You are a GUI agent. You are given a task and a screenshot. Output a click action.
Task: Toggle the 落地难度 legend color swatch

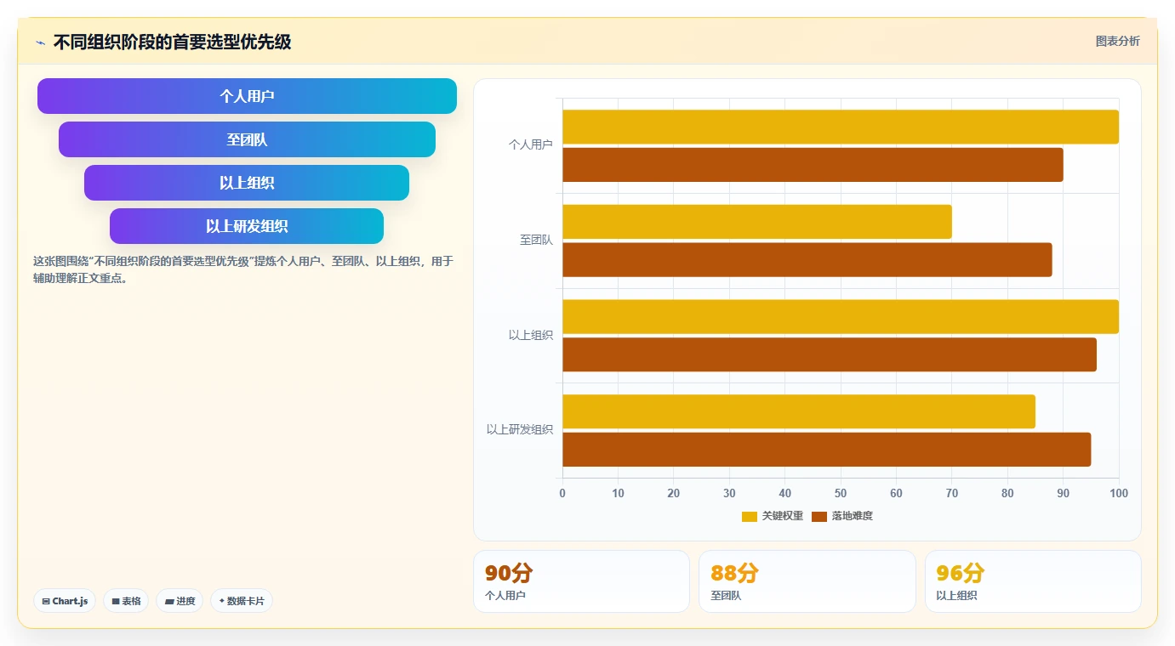[x=819, y=516]
